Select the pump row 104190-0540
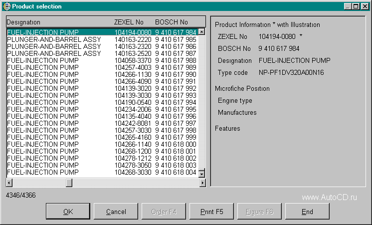372x225 pixels. [102, 102]
